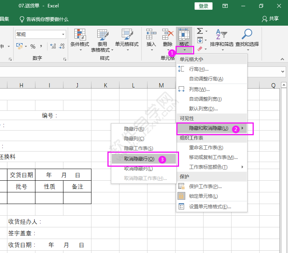The width and height of the screenshot is (288, 253).
Task: Click the Format (格式) dropdown arrow
Action: (184, 50)
